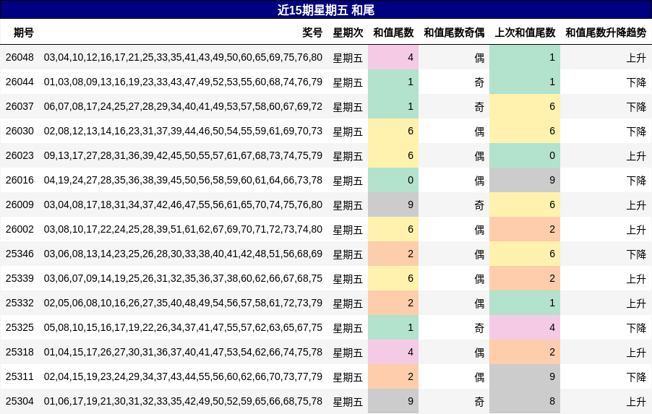Select issue number 25346
Screen dimensions: 652x414
coord(20,254)
